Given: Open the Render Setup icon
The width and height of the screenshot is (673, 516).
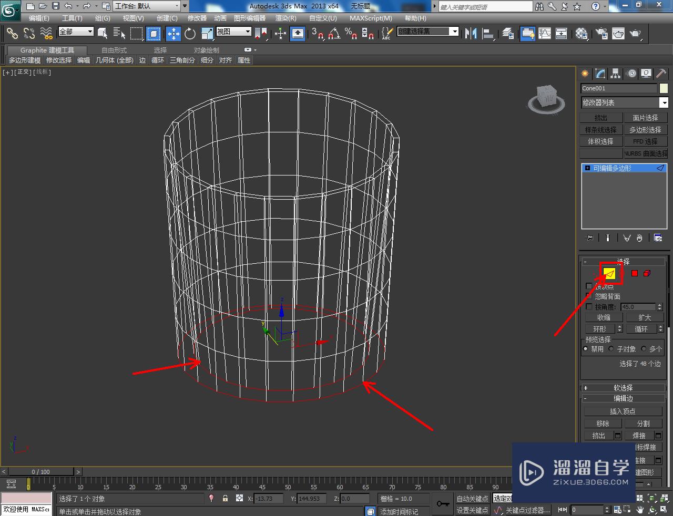Looking at the screenshot, I should point(600,34).
